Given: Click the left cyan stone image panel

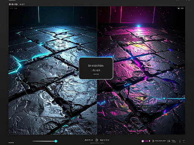Looking at the screenshot, I should coord(53,70).
